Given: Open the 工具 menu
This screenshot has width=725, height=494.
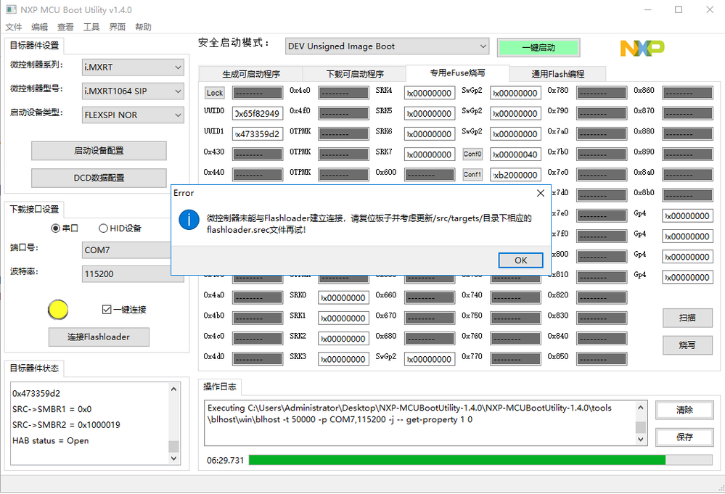Looking at the screenshot, I should pyautogui.click(x=91, y=27).
